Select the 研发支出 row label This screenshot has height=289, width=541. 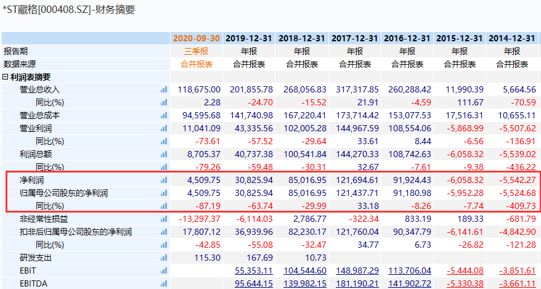tap(36, 258)
